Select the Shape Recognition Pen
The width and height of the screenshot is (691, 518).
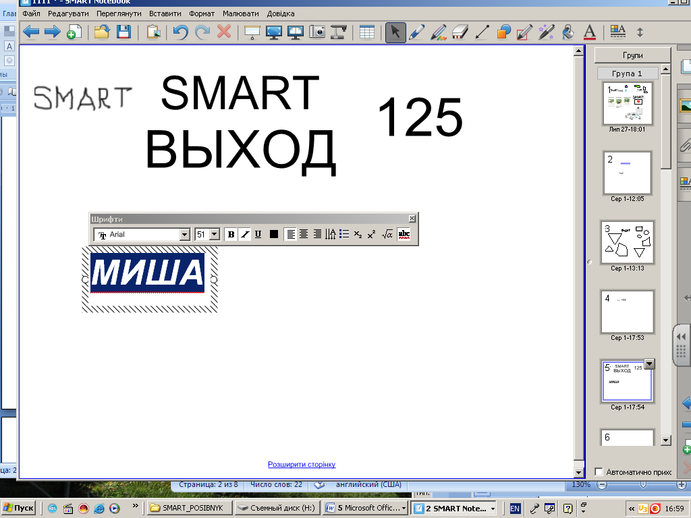pos(524,32)
